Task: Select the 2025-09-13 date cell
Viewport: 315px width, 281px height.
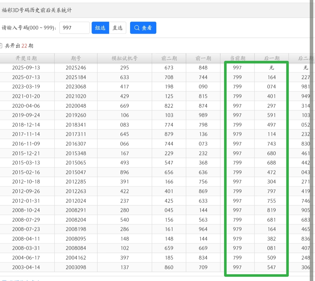Action: pos(26,68)
